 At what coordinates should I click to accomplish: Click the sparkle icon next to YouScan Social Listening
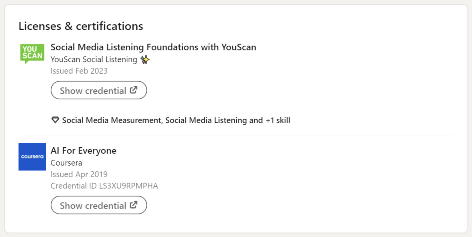point(145,59)
